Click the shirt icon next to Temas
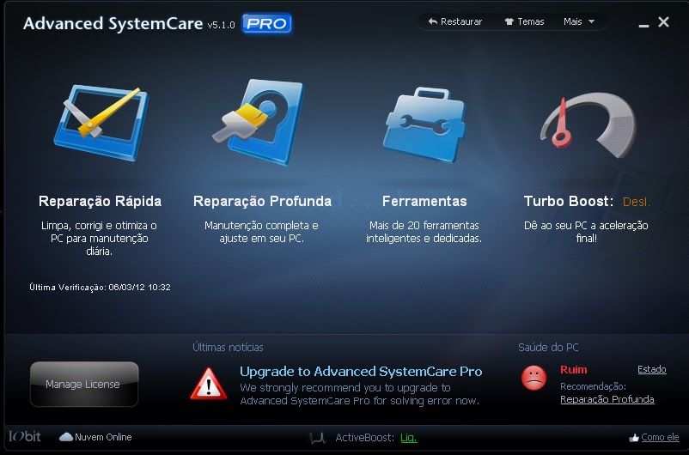The width and height of the screenshot is (689, 455). point(509,21)
